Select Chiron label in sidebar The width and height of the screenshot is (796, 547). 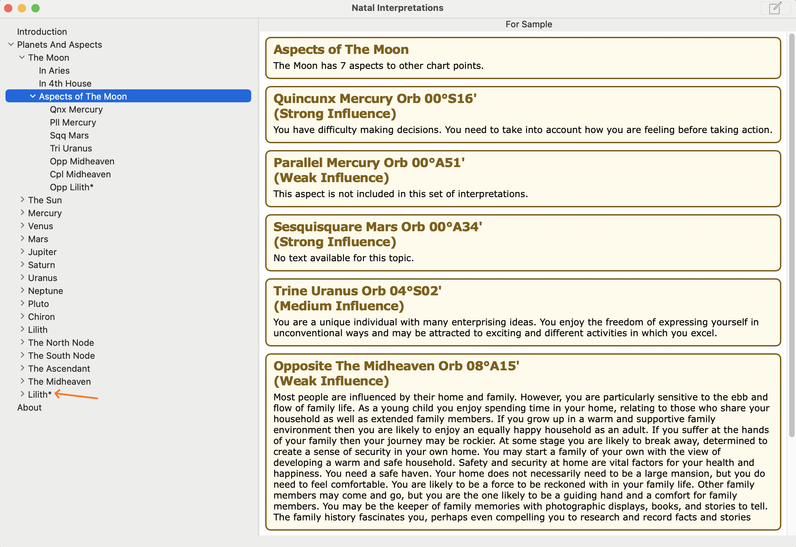click(42, 317)
